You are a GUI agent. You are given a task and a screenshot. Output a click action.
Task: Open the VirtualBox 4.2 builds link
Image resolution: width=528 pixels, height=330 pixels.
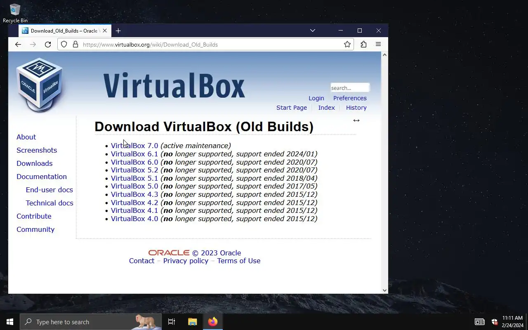[134, 203]
